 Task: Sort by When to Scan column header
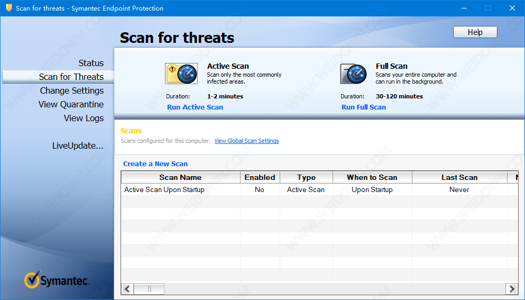pos(372,177)
